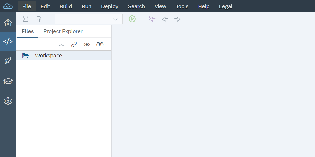
Task: Open the Tools menu
Action: click(182, 6)
